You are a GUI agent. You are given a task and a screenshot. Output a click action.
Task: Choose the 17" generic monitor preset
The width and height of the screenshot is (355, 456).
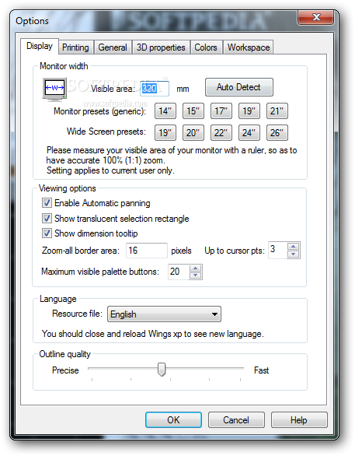coord(221,110)
